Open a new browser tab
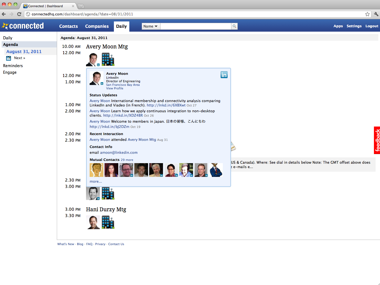This screenshot has height=285, width=380. tap(81, 6)
